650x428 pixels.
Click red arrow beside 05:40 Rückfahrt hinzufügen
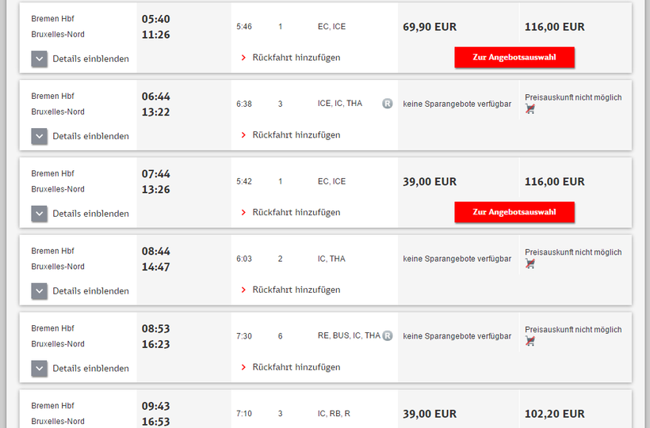coord(243,58)
